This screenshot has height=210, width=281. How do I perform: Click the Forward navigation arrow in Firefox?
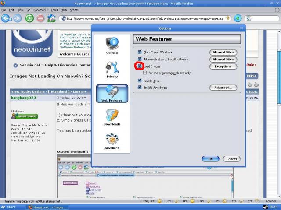pos(18,18)
